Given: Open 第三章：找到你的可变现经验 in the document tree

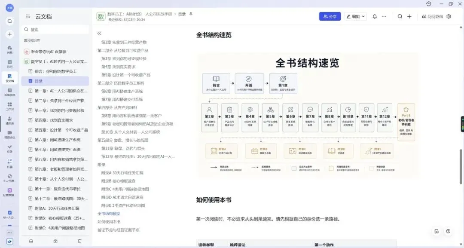Looking at the screenshot, I should tap(55, 110).
